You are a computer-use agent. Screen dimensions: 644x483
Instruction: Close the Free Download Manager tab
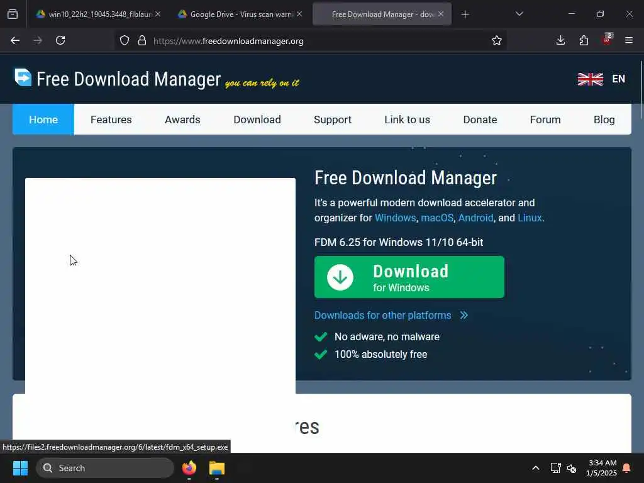click(441, 14)
